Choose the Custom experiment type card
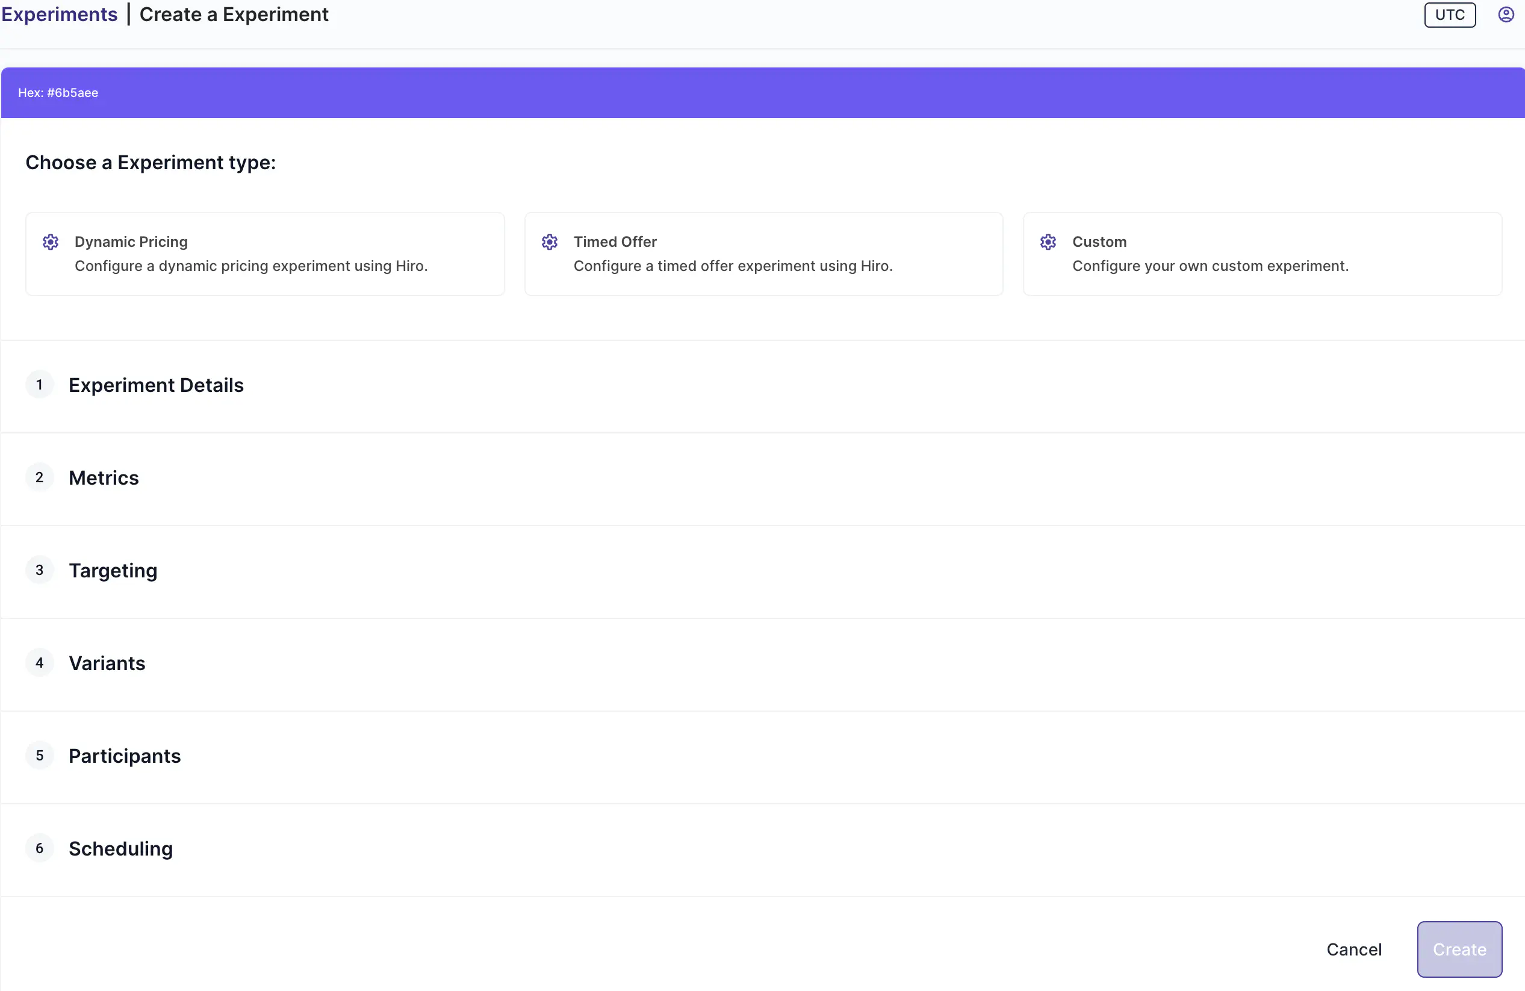1525x991 pixels. pyautogui.click(x=1262, y=253)
